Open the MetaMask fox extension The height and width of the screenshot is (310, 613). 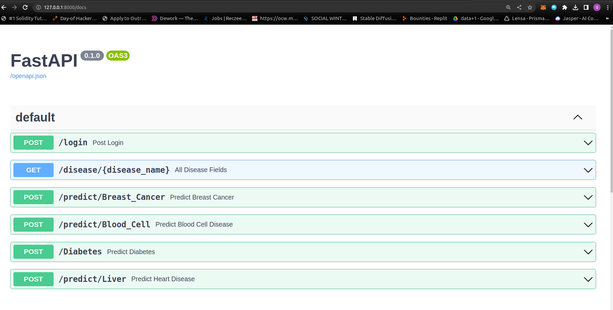click(543, 7)
